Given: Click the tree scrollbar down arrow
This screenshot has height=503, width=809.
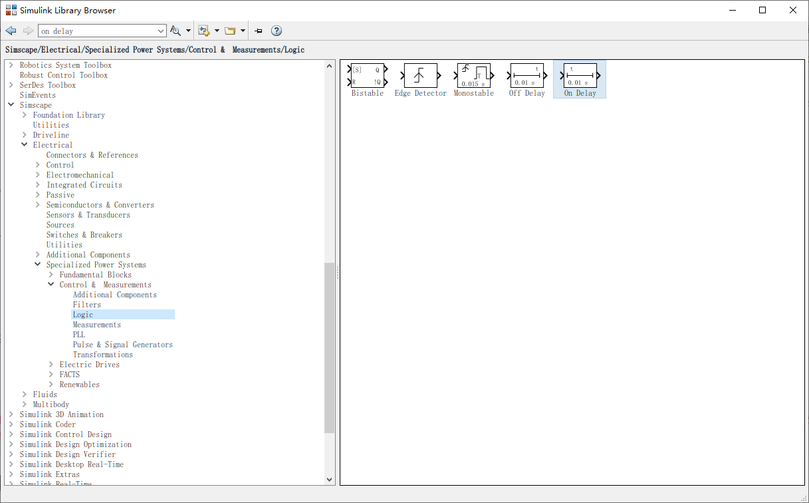Looking at the screenshot, I should (330, 479).
